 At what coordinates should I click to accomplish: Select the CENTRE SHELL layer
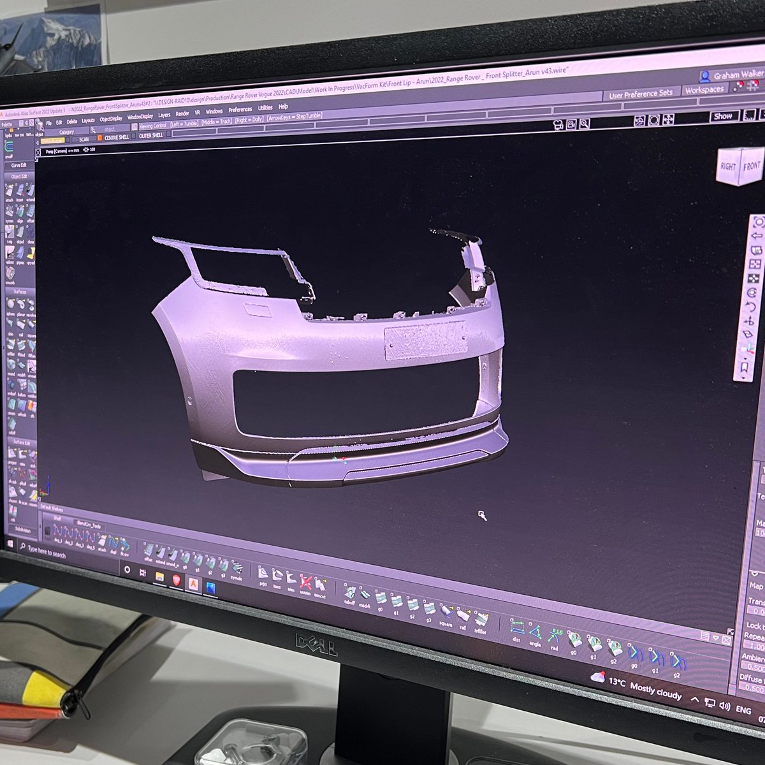click(117, 137)
